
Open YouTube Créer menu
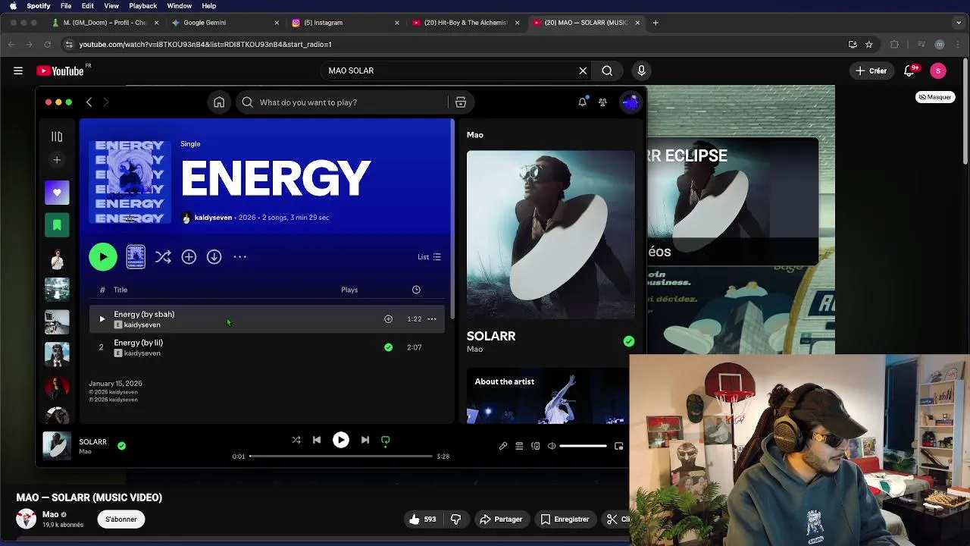tap(871, 71)
